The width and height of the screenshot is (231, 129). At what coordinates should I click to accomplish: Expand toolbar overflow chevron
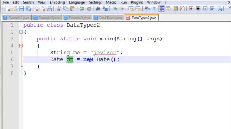[x=230, y=8]
